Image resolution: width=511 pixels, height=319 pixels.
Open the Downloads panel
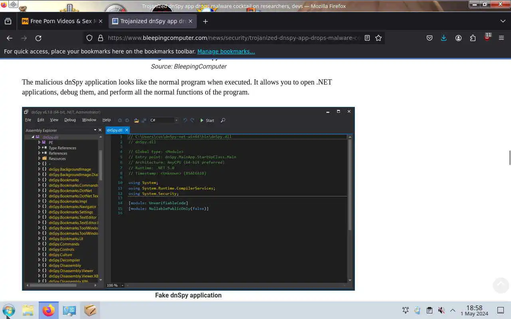(444, 38)
